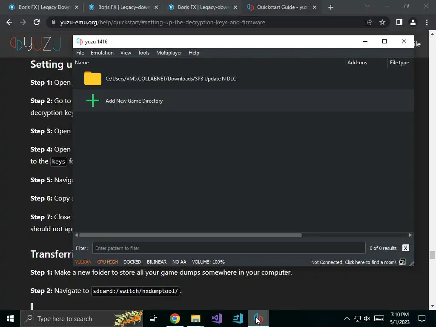Viewport: 436px width, 327px height.
Task: Open Chrome three-dot menu
Action: coord(427,22)
